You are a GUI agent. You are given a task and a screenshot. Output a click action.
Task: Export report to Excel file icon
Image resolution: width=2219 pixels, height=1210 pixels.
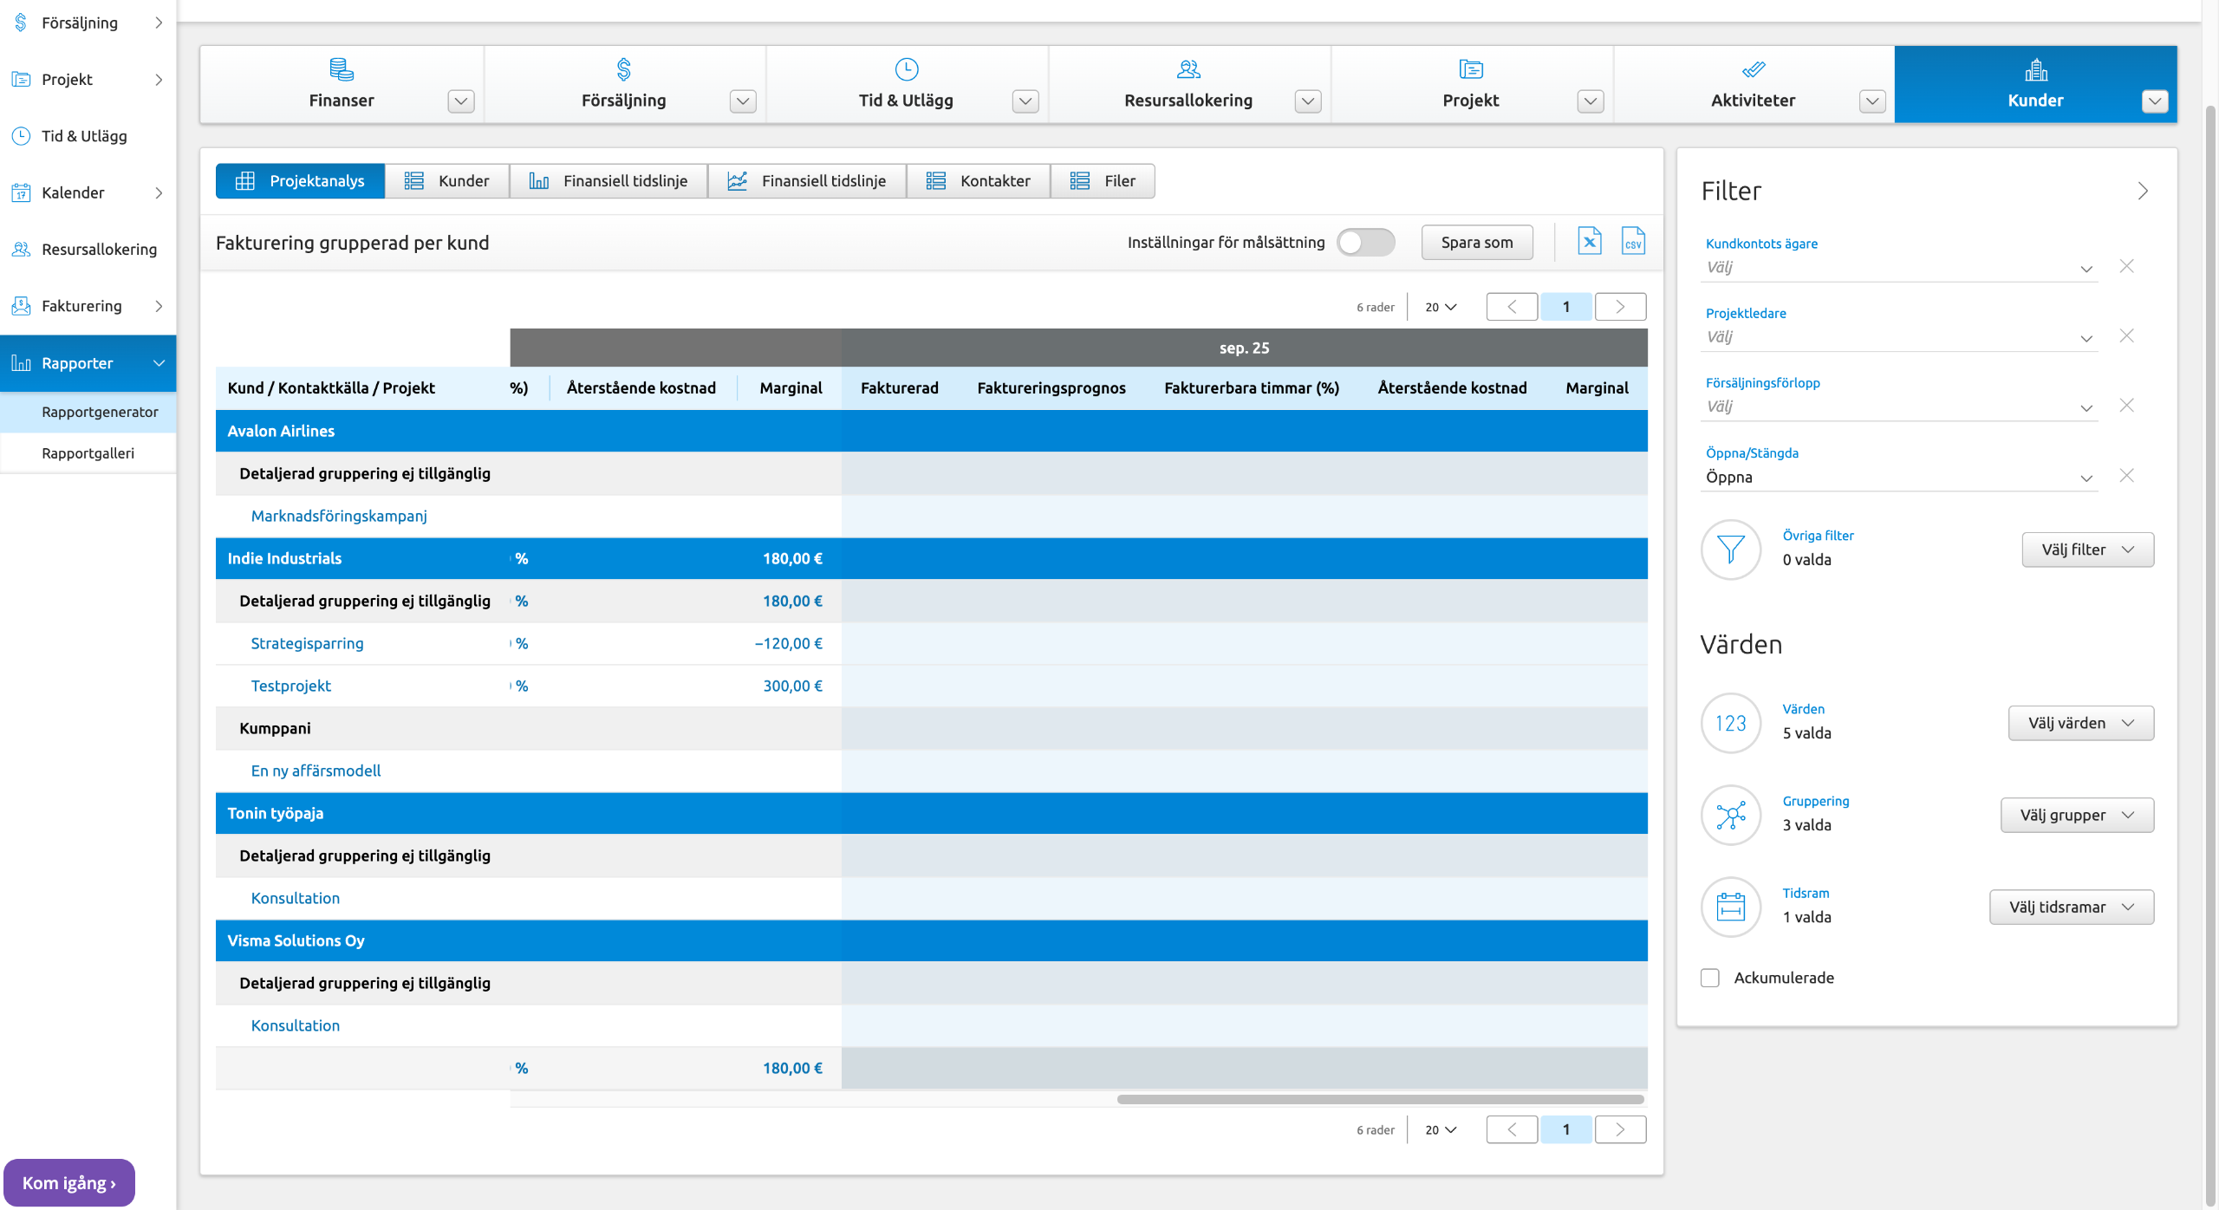pyautogui.click(x=1589, y=242)
